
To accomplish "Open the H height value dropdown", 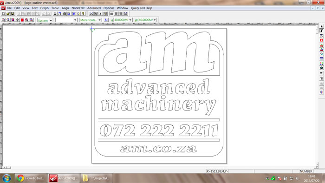I will pyautogui.click(x=130, y=20).
